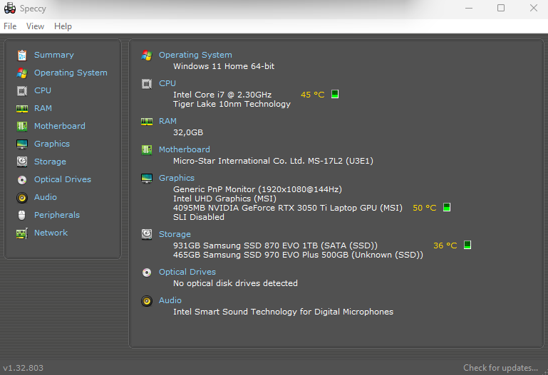Open Graphics details from sidebar

(x=52, y=144)
